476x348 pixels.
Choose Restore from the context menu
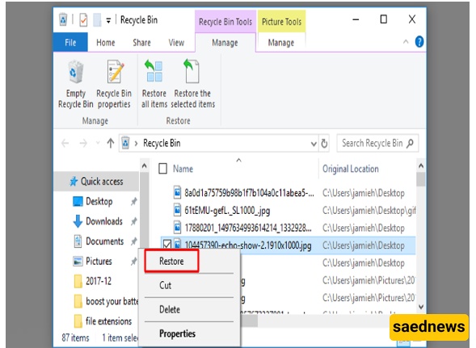[x=171, y=261]
